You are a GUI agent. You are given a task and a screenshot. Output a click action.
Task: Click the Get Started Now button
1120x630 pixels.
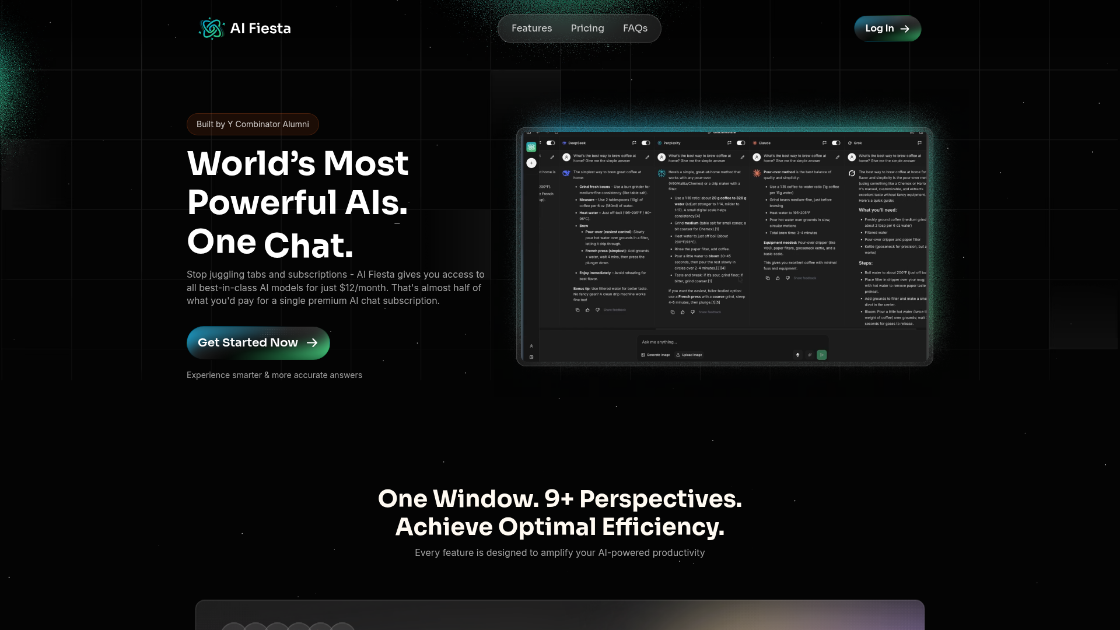tap(258, 342)
